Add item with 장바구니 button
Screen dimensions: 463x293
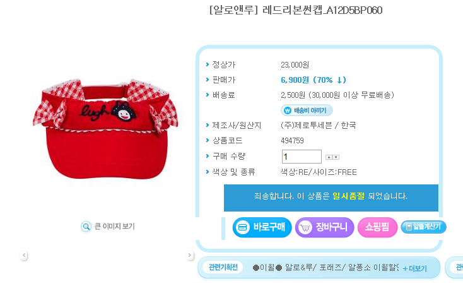(324, 227)
